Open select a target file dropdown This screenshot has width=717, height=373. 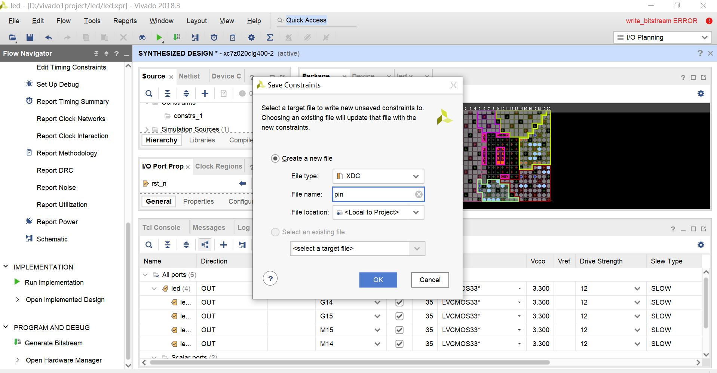click(358, 249)
